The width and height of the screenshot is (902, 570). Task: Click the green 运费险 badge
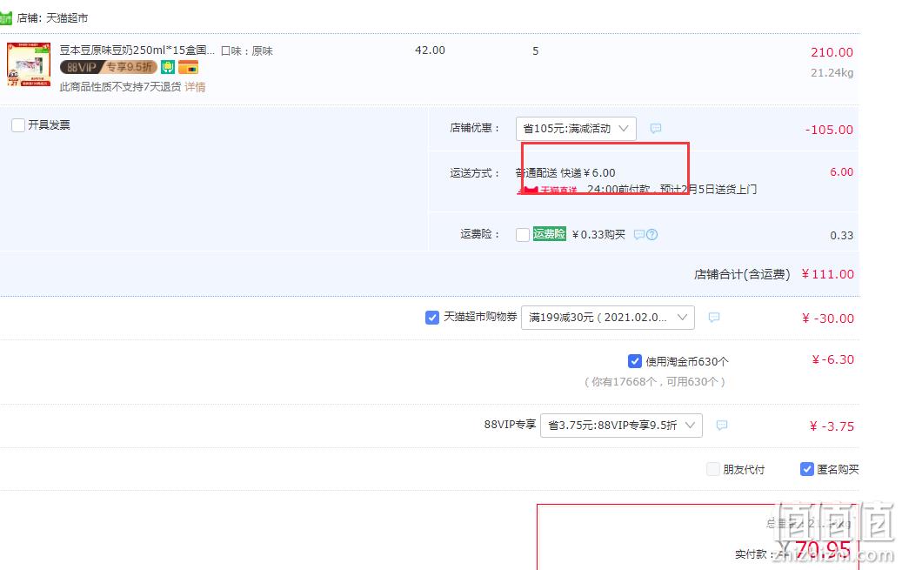[x=550, y=234]
